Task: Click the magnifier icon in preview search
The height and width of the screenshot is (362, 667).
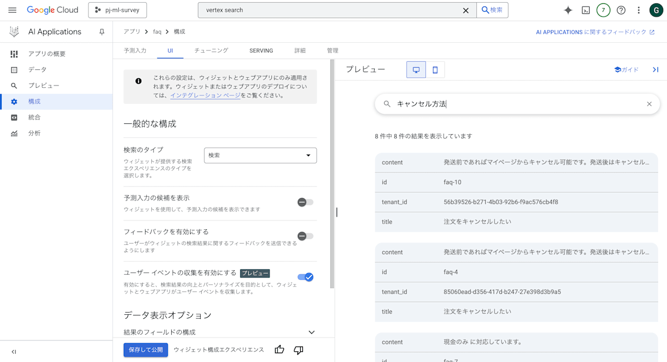Action: point(387,104)
